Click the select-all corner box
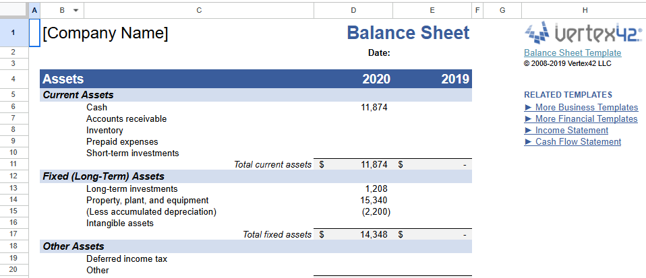The height and width of the screenshot is (278, 646). click(14, 10)
